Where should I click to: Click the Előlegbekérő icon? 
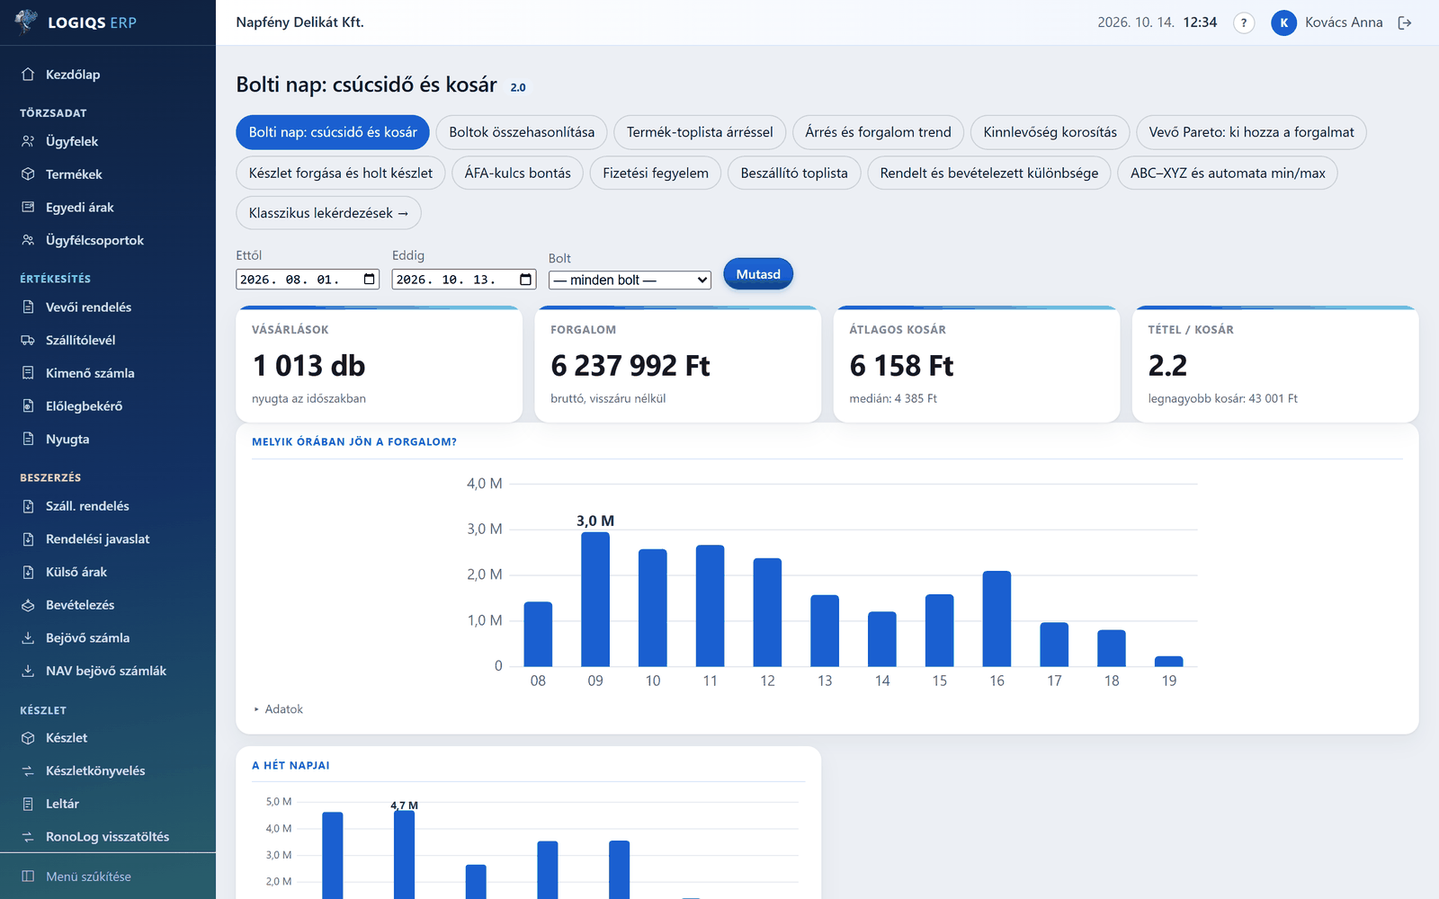[28, 406]
